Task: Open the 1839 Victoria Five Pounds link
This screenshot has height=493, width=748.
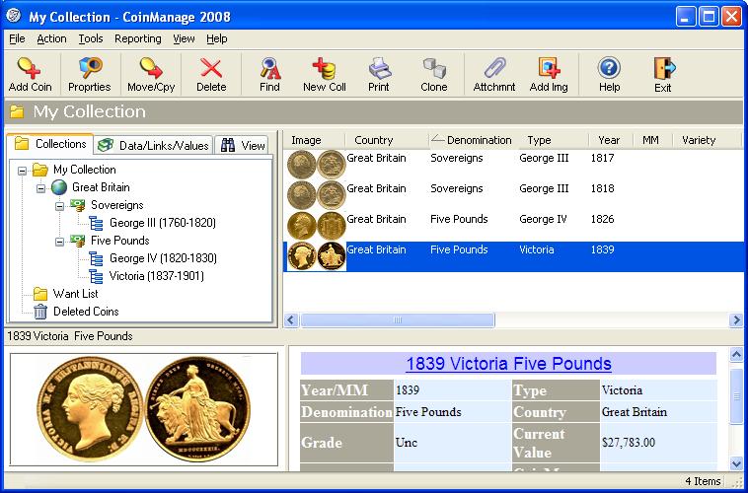Action: [508, 364]
